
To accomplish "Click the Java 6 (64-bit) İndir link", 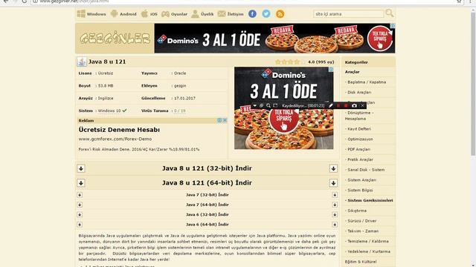I will coord(208,225).
